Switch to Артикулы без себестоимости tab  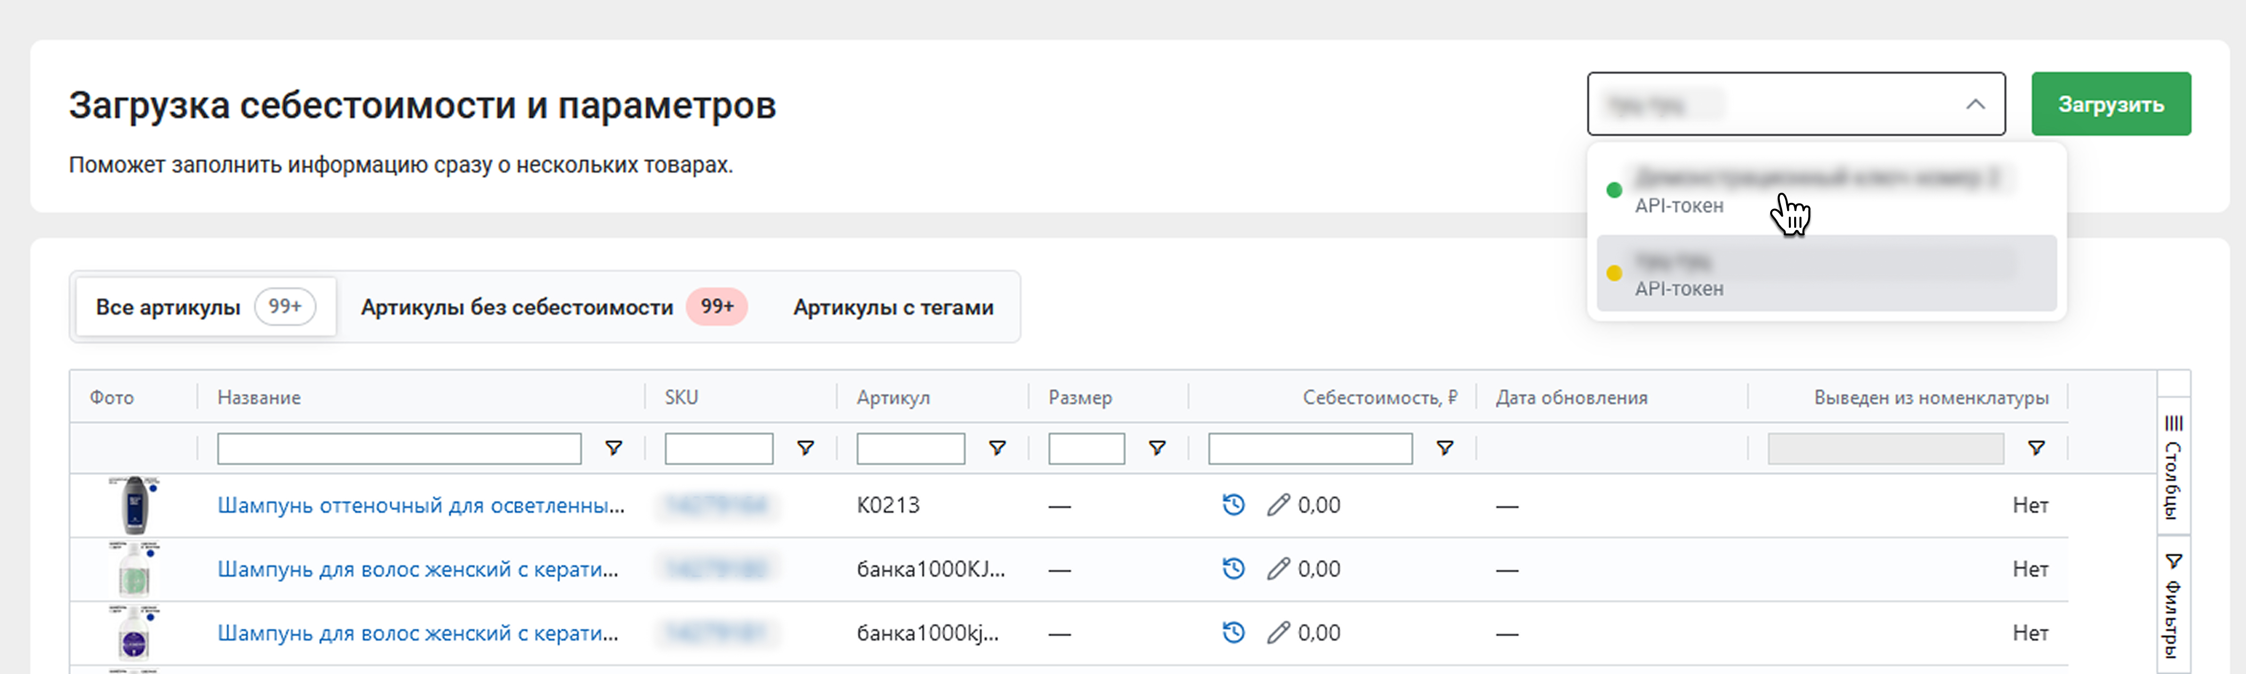click(554, 307)
